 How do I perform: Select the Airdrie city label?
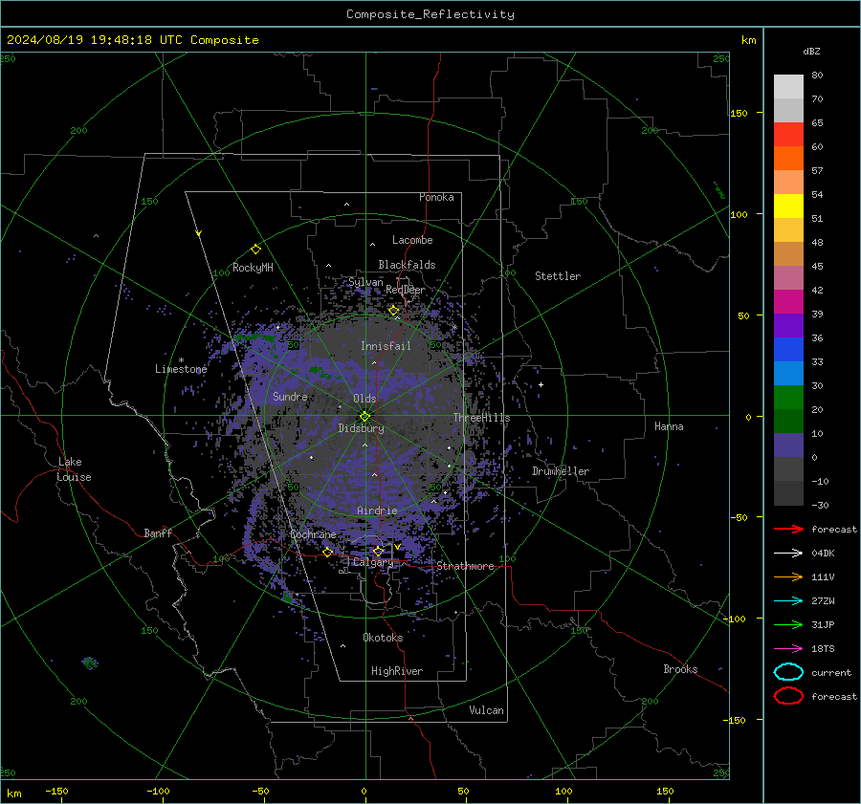click(377, 511)
